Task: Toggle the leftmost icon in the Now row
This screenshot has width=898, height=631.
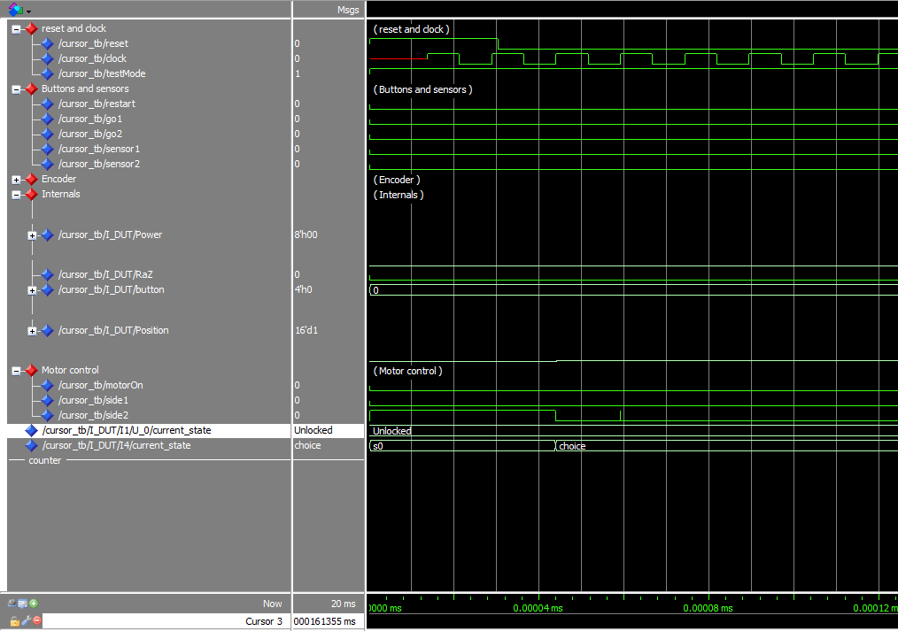Action: tap(12, 604)
